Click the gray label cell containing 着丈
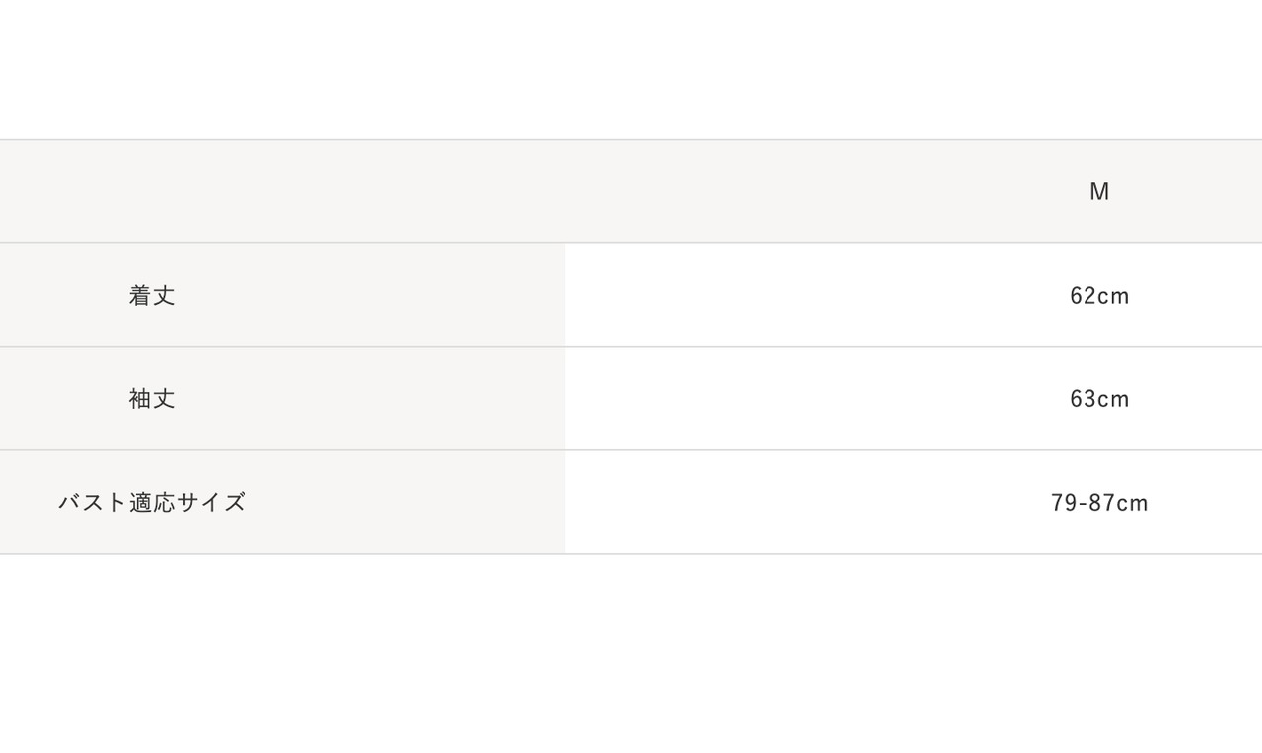 pos(282,296)
